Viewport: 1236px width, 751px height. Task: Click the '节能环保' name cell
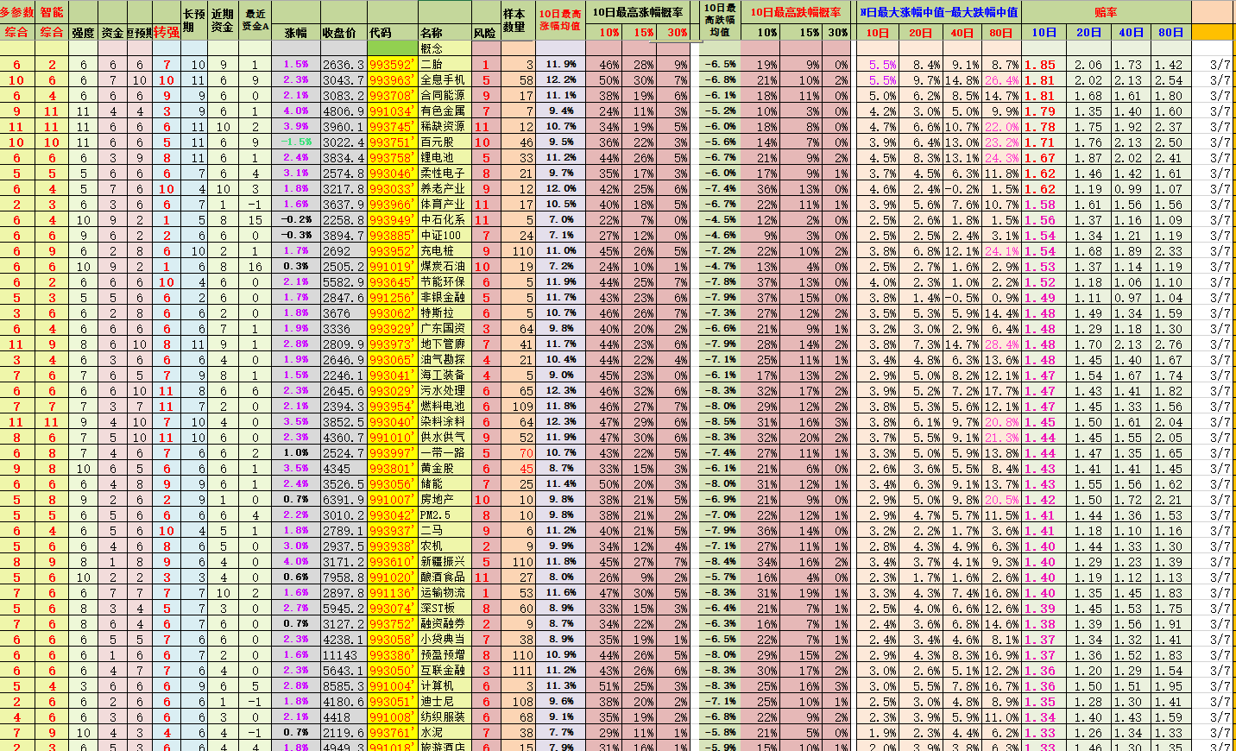tap(445, 282)
